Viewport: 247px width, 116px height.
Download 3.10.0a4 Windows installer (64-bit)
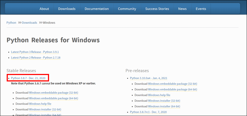164,106
